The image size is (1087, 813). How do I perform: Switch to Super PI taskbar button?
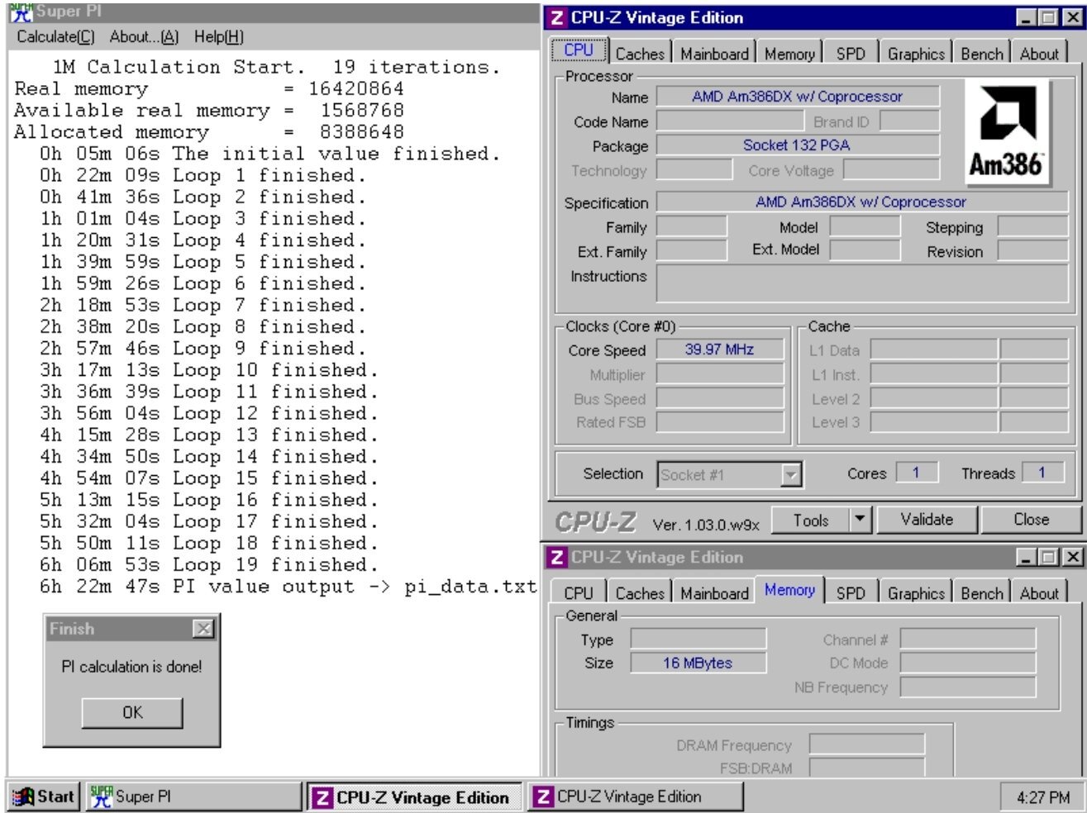194,796
